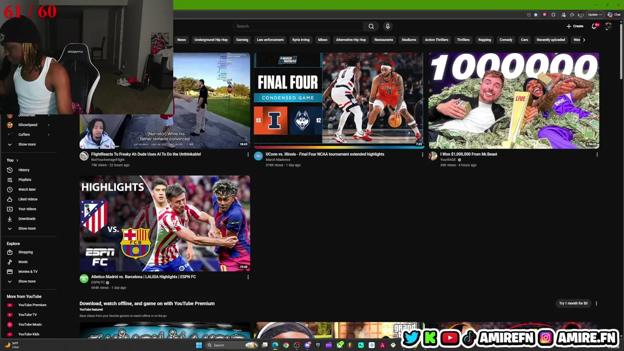
Task: Open options for the Mr.Beast video
Action: (597, 155)
